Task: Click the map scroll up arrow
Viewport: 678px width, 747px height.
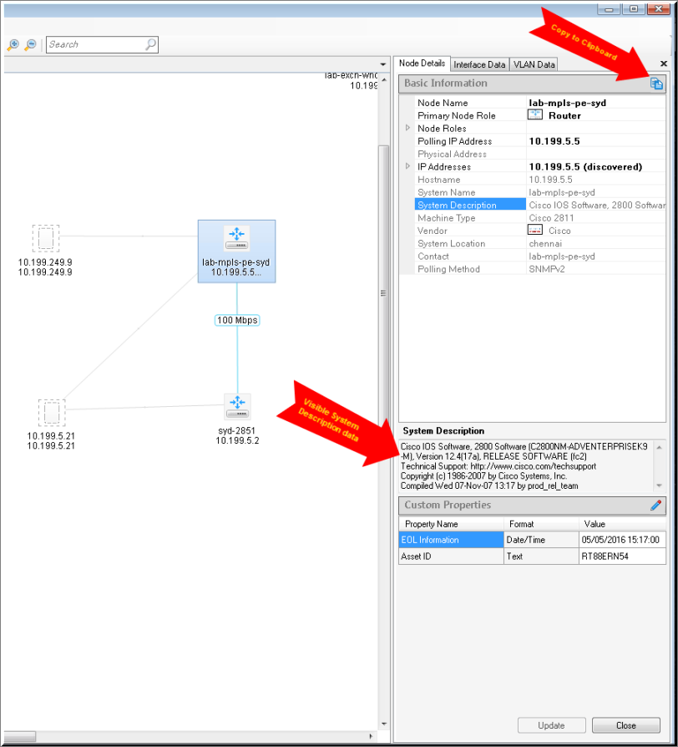Action: point(384,79)
